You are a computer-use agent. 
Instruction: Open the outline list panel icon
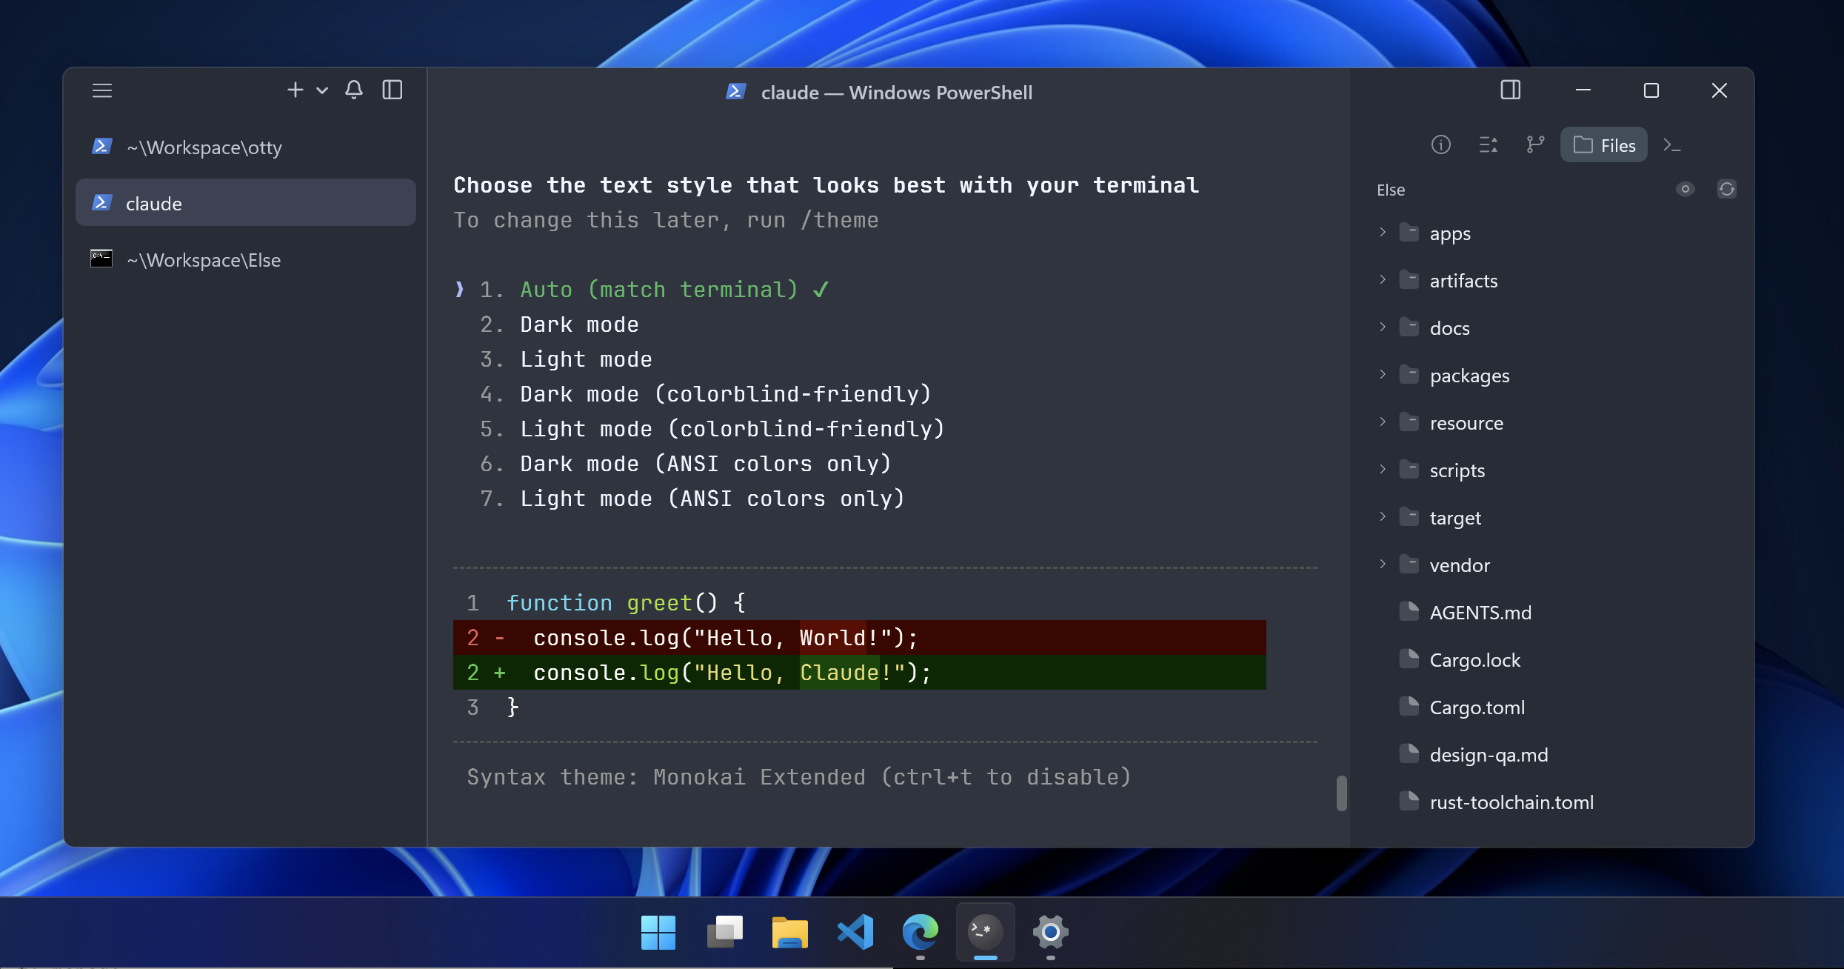tap(1489, 144)
